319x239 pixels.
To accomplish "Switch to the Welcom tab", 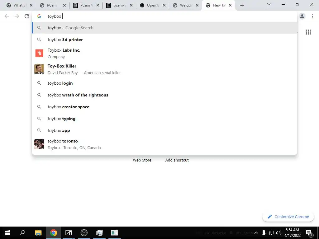I will tap(185, 5).
